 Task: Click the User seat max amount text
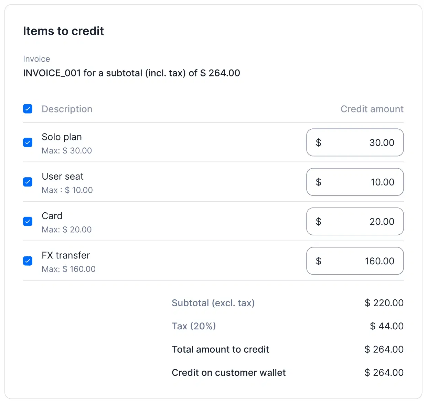(67, 190)
